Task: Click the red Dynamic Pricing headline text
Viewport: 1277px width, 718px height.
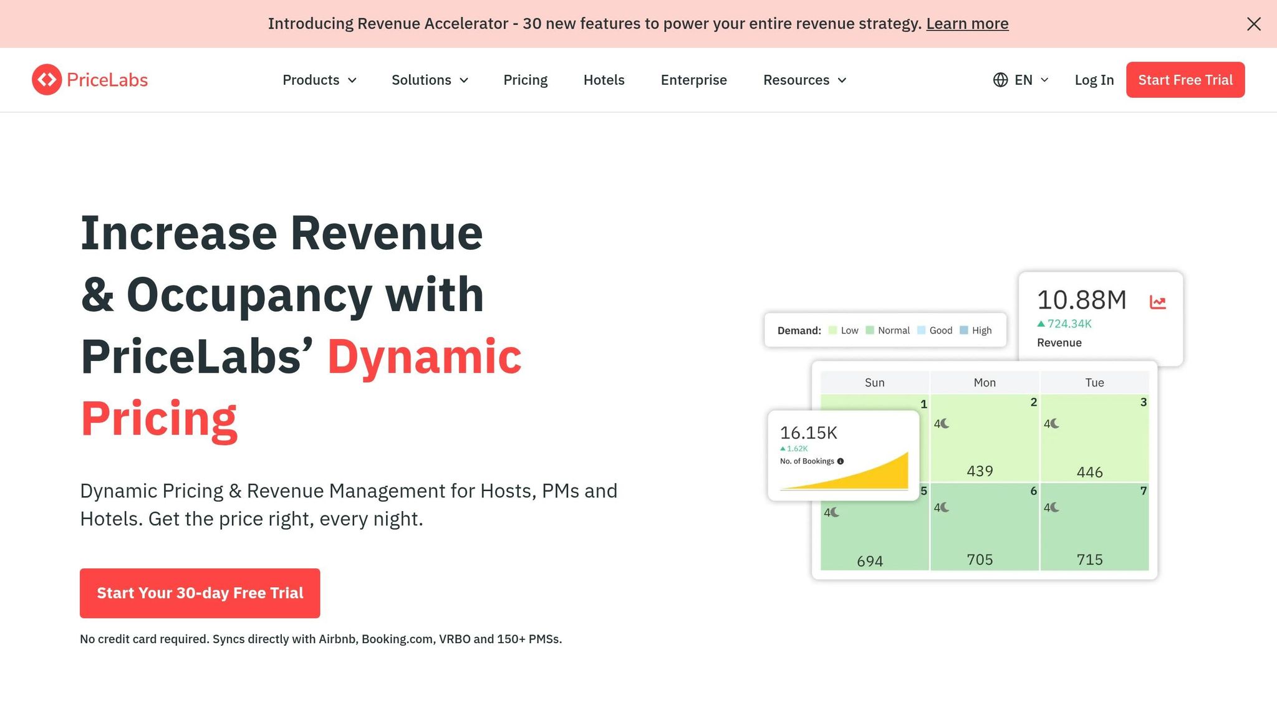Action: pos(301,388)
